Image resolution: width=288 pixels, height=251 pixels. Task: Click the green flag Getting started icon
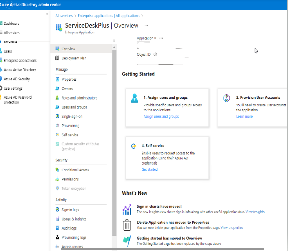127,241
